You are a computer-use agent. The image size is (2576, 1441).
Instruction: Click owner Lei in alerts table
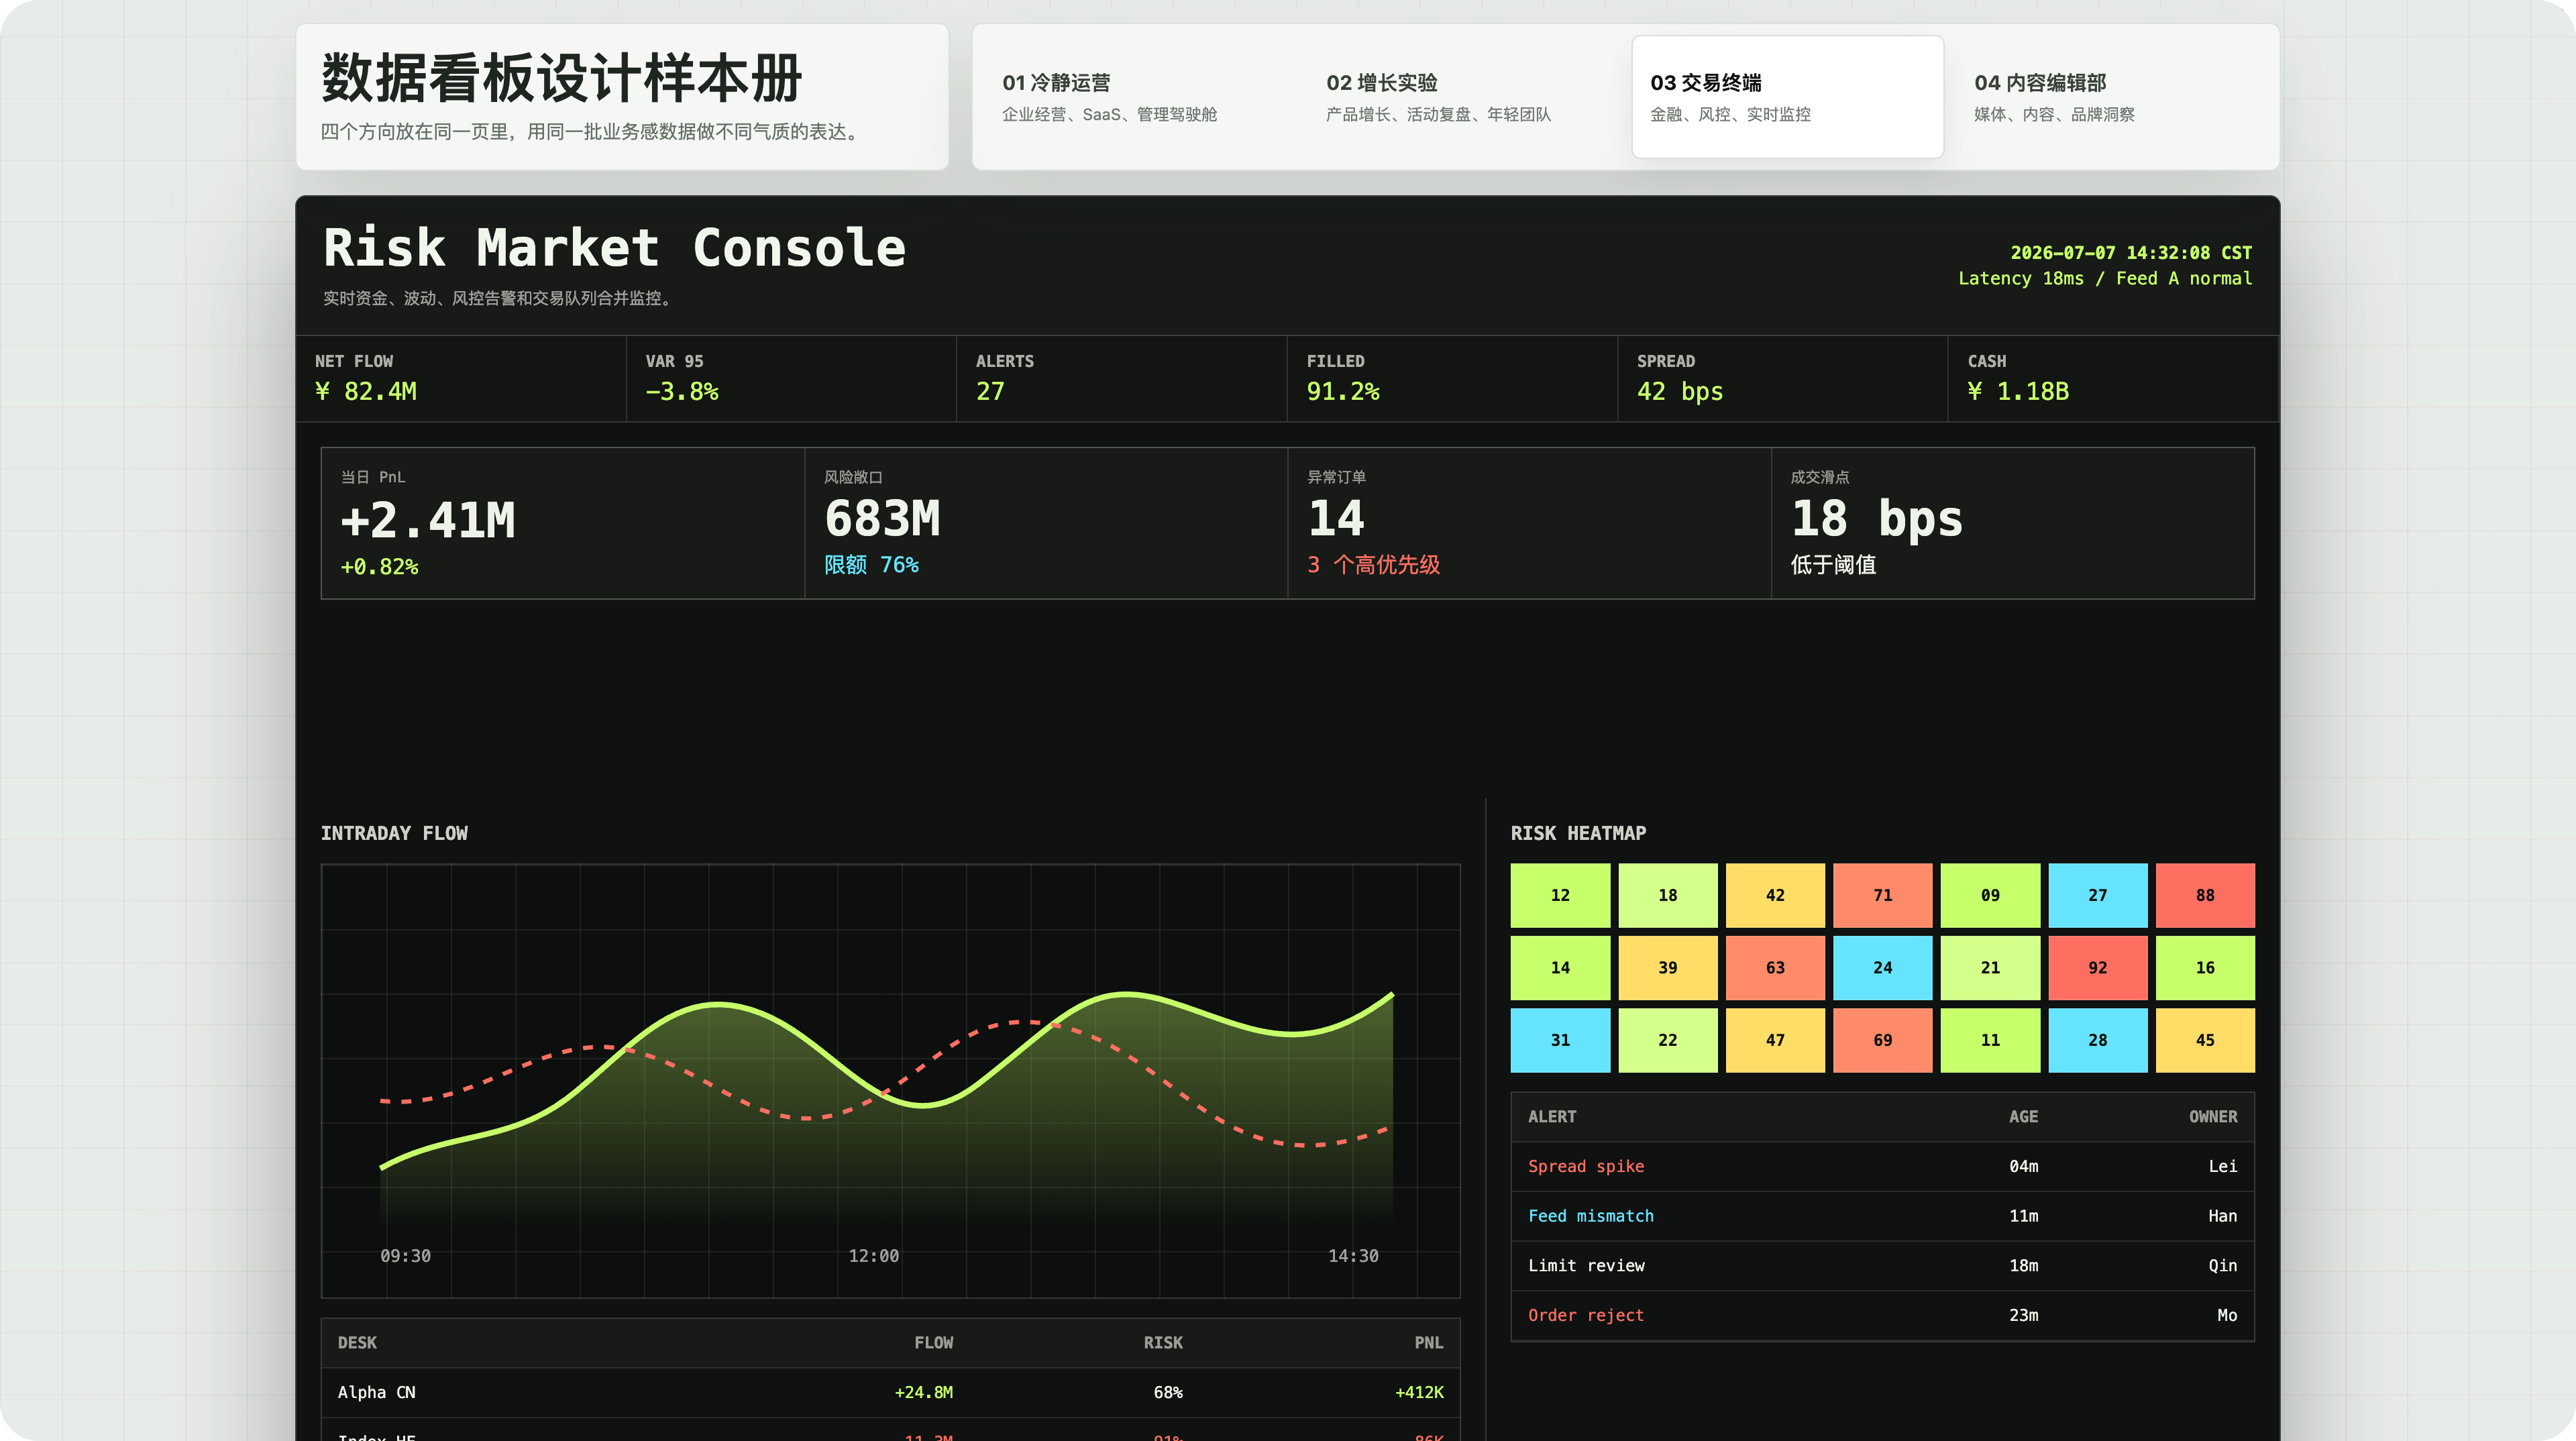coord(2223,1166)
